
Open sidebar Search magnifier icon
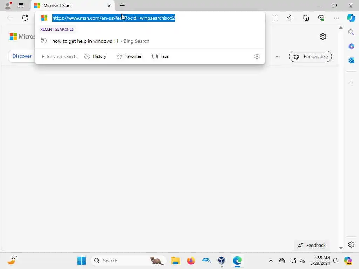tap(351, 32)
